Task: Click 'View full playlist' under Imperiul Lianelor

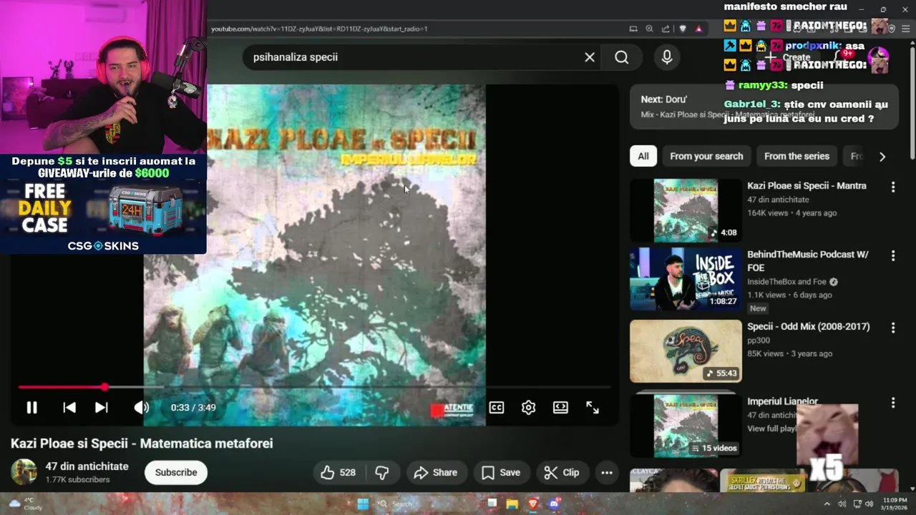Action: pyautogui.click(x=772, y=428)
